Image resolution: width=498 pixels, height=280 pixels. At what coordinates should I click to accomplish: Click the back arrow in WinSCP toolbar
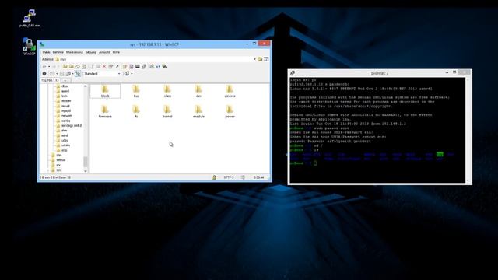(x=44, y=66)
